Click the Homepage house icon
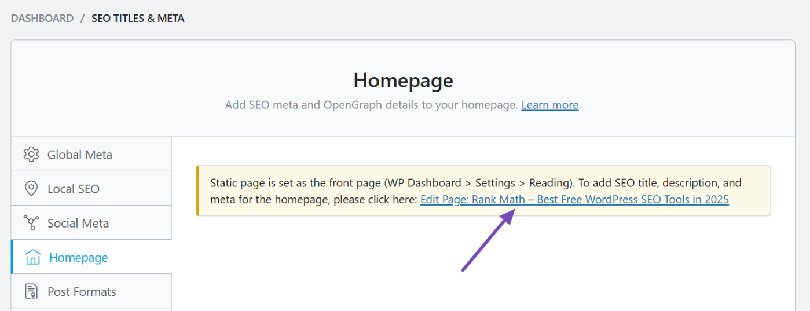 point(33,257)
